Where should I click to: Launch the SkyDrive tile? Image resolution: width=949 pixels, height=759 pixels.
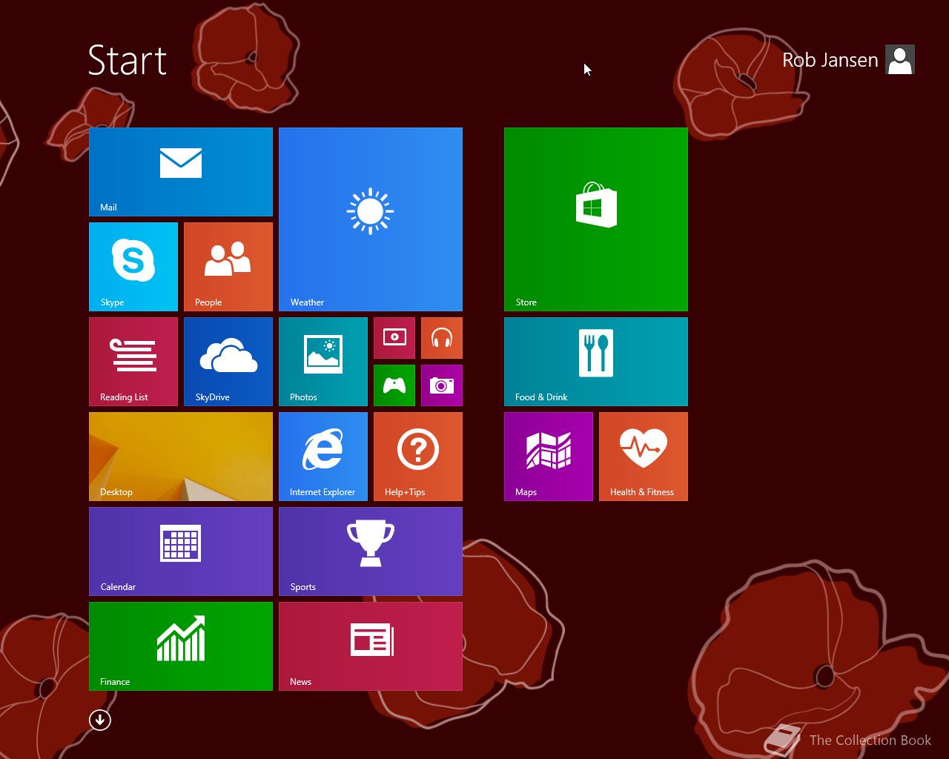(228, 362)
